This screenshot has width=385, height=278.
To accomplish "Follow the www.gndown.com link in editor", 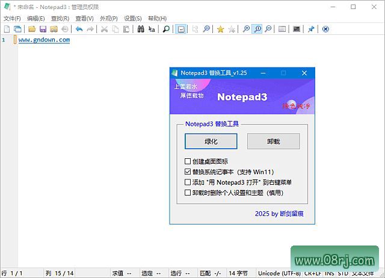I will pyautogui.click(x=44, y=40).
